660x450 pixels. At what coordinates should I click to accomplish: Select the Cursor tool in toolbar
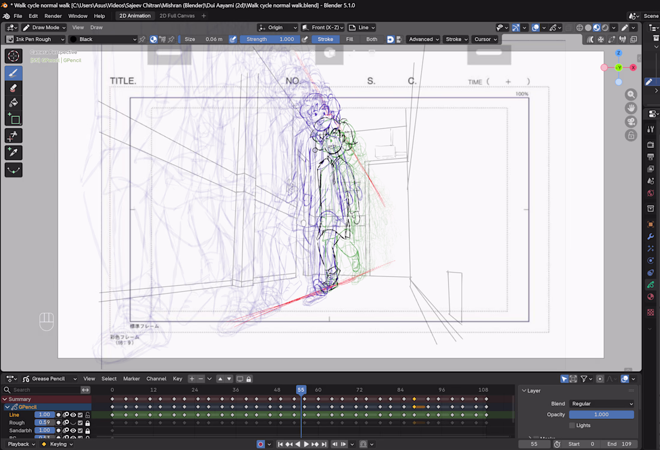(13, 56)
